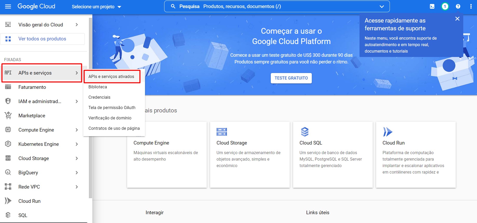Expand APIs e serviços submenu arrow
The height and width of the screenshot is (223, 477).
(77, 73)
